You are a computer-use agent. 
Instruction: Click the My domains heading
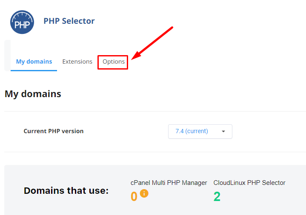coord(33,94)
